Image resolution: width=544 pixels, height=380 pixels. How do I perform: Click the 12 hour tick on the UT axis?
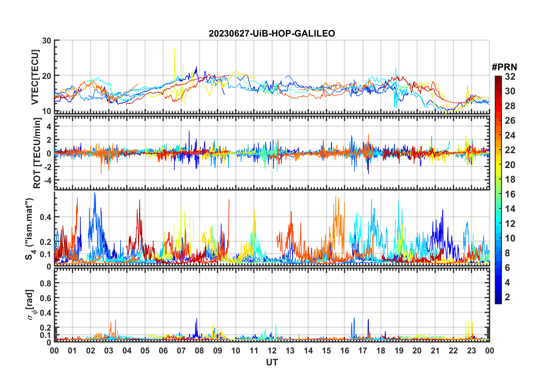click(x=272, y=351)
